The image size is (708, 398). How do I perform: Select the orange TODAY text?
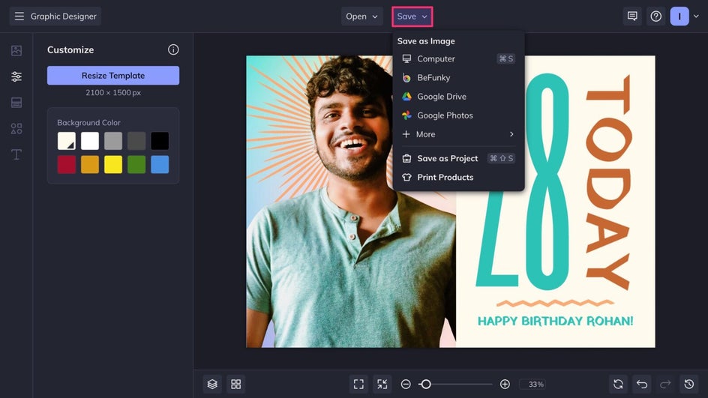pos(608,182)
